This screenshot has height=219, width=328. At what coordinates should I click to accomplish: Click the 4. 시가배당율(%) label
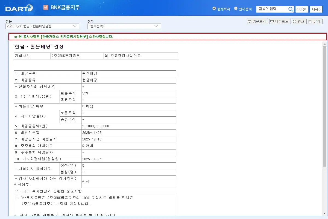pos(30,116)
